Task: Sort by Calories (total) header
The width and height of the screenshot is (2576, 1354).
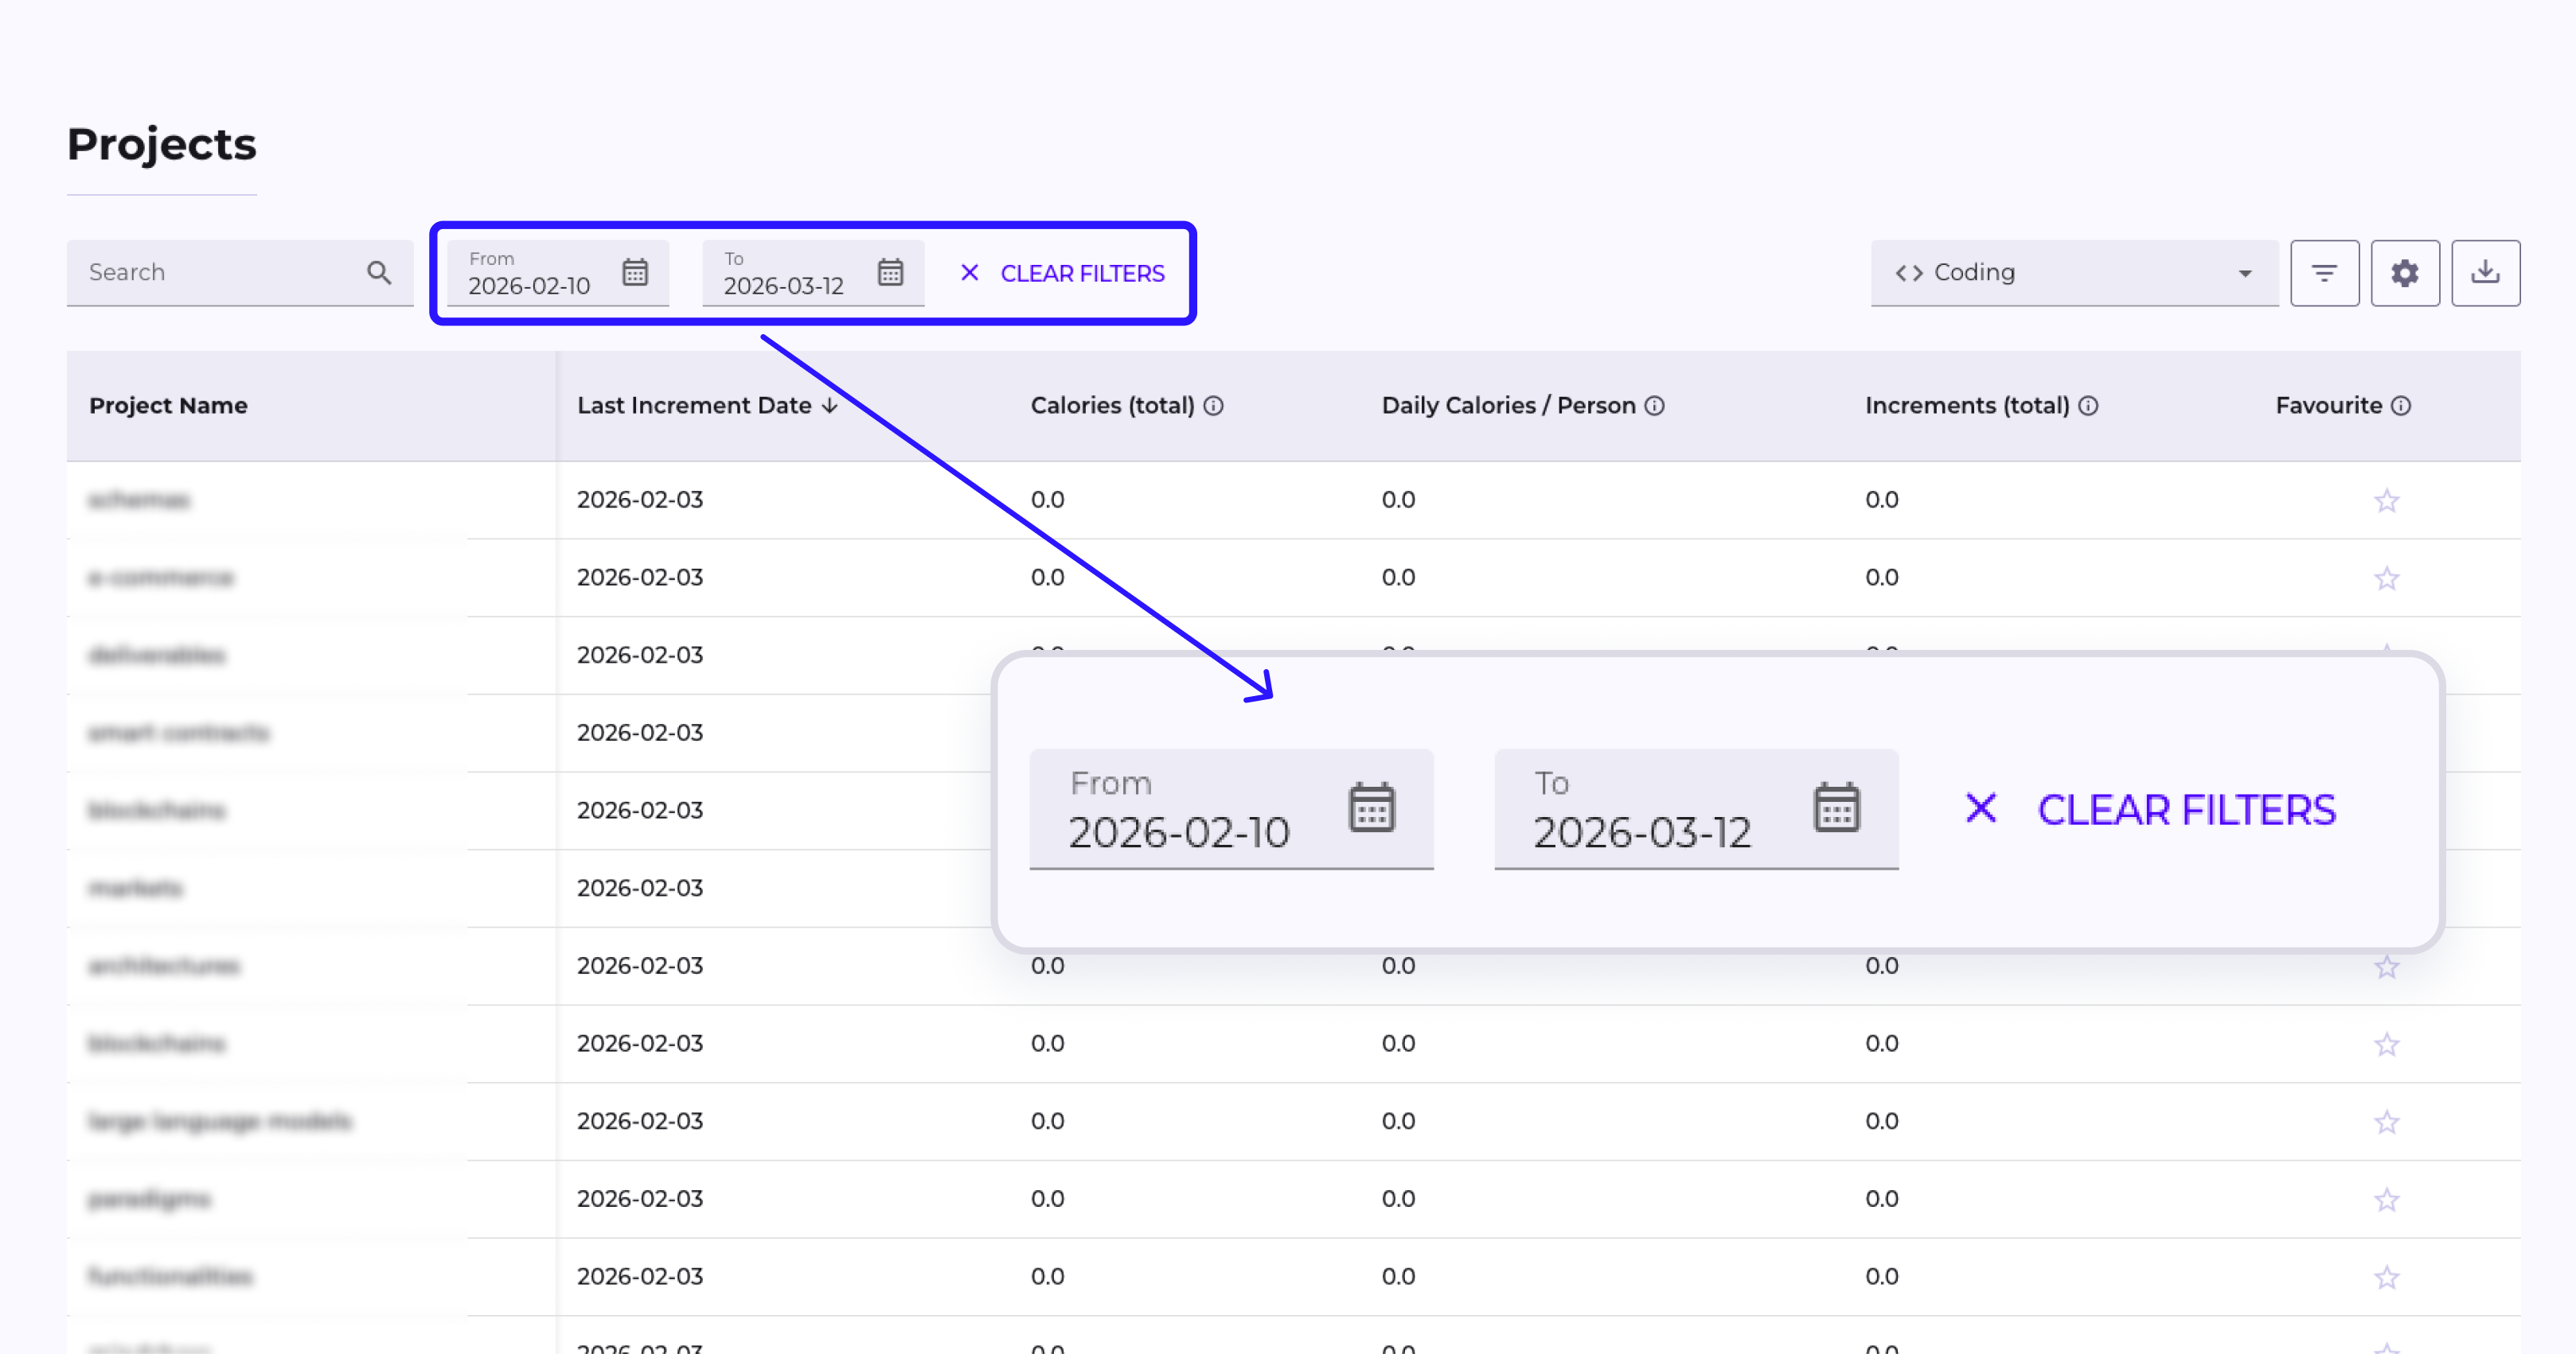Action: (1111, 406)
